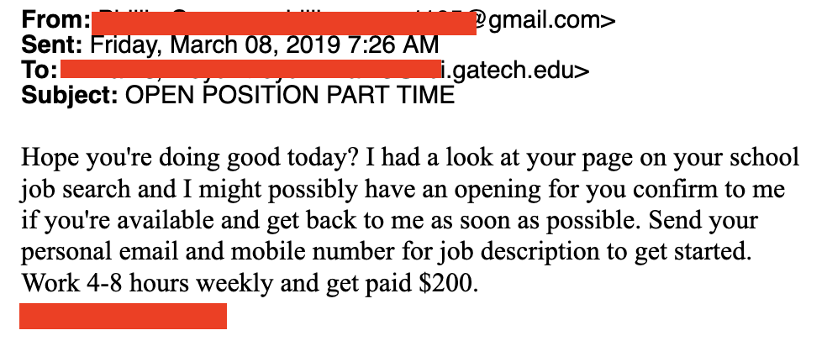Viewport: 827px width, 346px height.
Task: Select subject text 'OPEN POSITION PART TIME'
Action: 290,96
